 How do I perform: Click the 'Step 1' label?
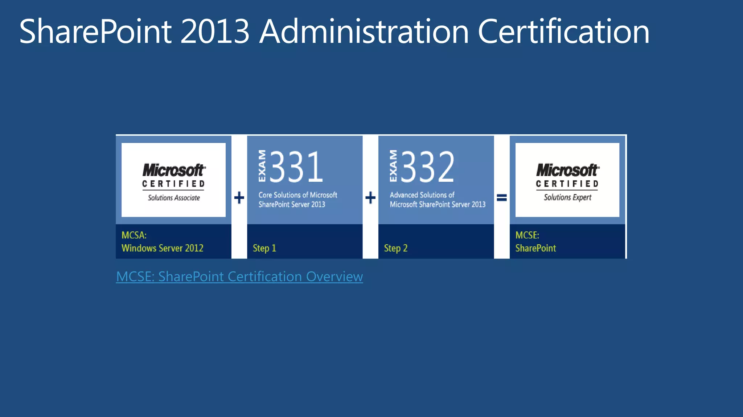point(264,248)
